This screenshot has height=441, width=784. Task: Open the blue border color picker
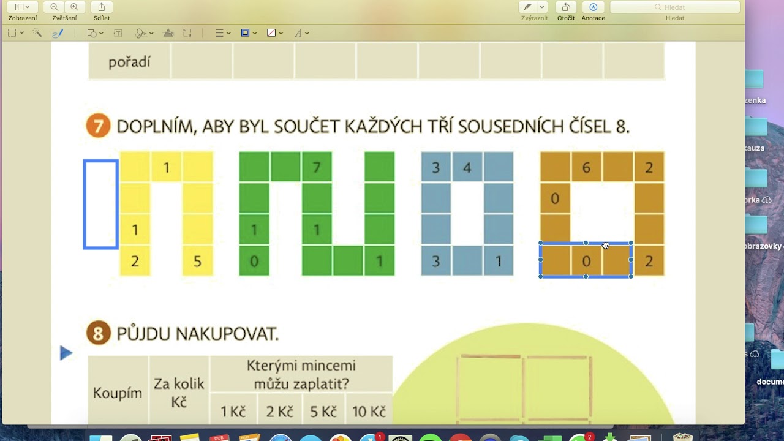tap(246, 33)
